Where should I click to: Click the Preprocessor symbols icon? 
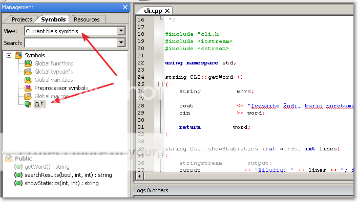point(28,88)
